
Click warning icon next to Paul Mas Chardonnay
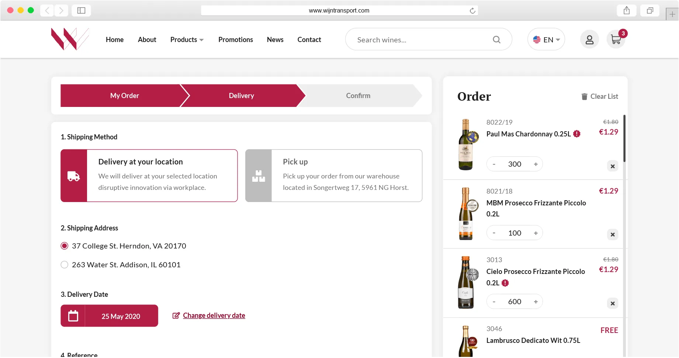point(577,134)
